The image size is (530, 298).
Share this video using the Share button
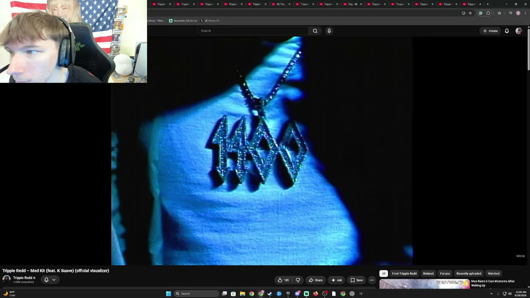316,280
